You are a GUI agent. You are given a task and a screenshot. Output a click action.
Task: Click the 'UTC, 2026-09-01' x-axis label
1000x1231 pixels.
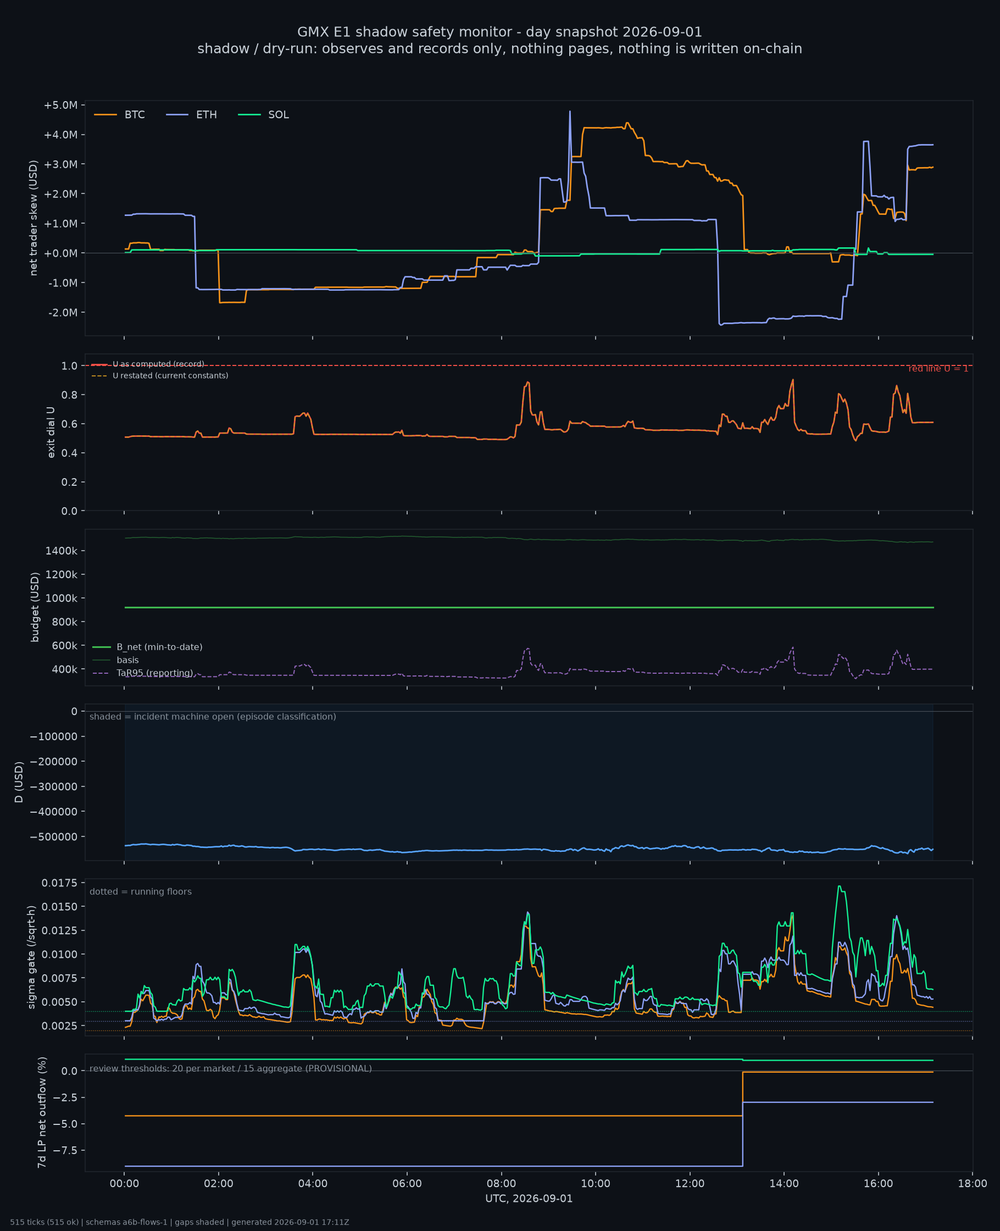pyautogui.click(x=529, y=1199)
